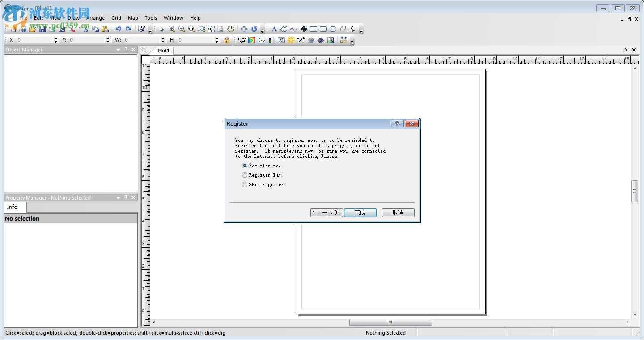The image size is (644, 340).
Task: Click the Open folder icon
Action: 33,29
